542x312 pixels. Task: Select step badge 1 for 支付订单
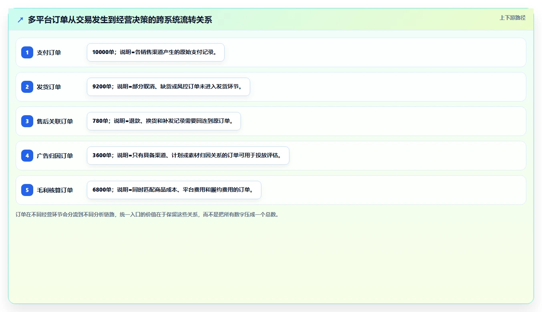(27, 52)
